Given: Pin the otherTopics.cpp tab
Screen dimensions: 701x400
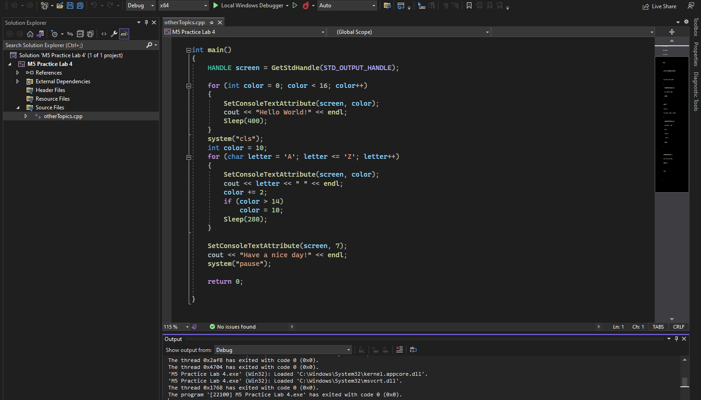Looking at the screenshot, I should (x=211, y=22).
